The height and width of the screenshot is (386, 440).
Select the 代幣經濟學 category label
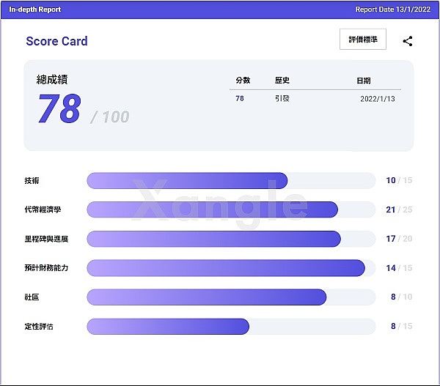click(43, 210)
